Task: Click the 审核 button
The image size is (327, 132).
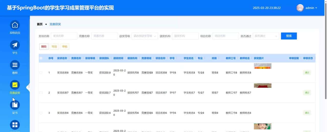Action: (x=65, y=47)
